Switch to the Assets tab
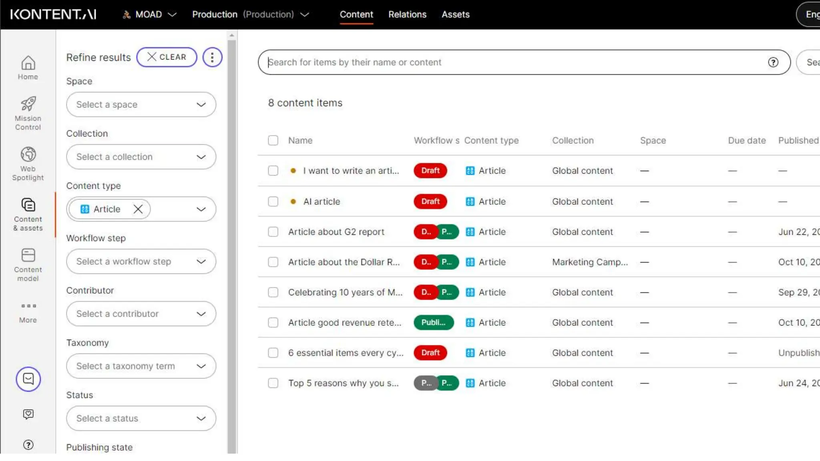 (x=455, y=14)
